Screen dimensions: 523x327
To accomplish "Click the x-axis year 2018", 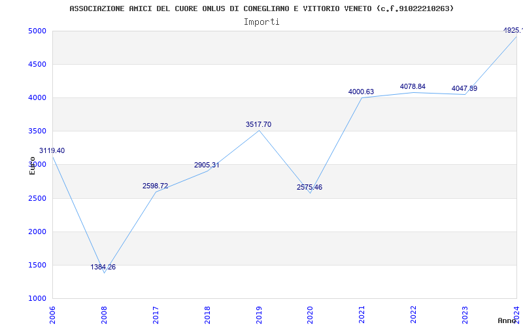I will tap(207, 315).
